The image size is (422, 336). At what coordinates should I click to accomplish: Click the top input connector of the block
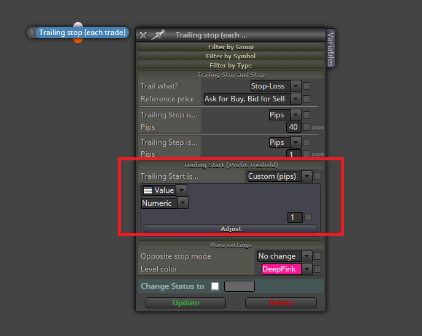[x=78, y=25]
